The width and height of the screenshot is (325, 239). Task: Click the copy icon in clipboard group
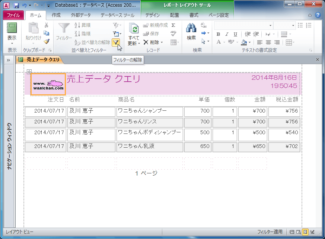pos(47,33)
